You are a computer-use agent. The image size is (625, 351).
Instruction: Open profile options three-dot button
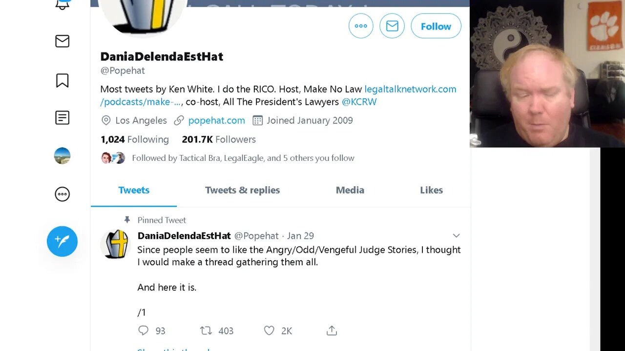(x=361, y=26)
